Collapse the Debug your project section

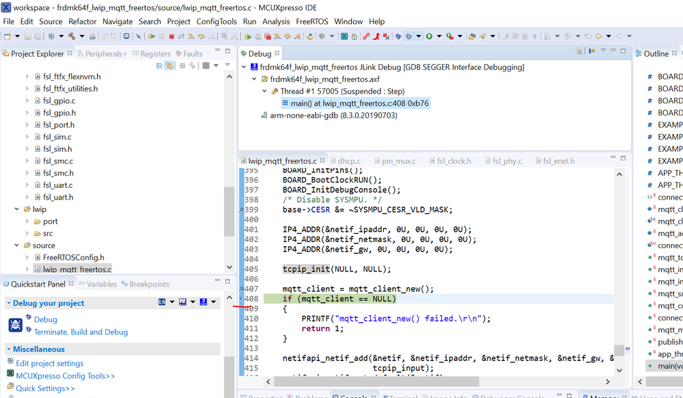[x=9, y=303]
